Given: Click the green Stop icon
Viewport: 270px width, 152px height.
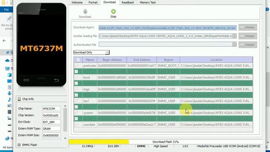Looking at the screenshot, I should coord(113,11).
